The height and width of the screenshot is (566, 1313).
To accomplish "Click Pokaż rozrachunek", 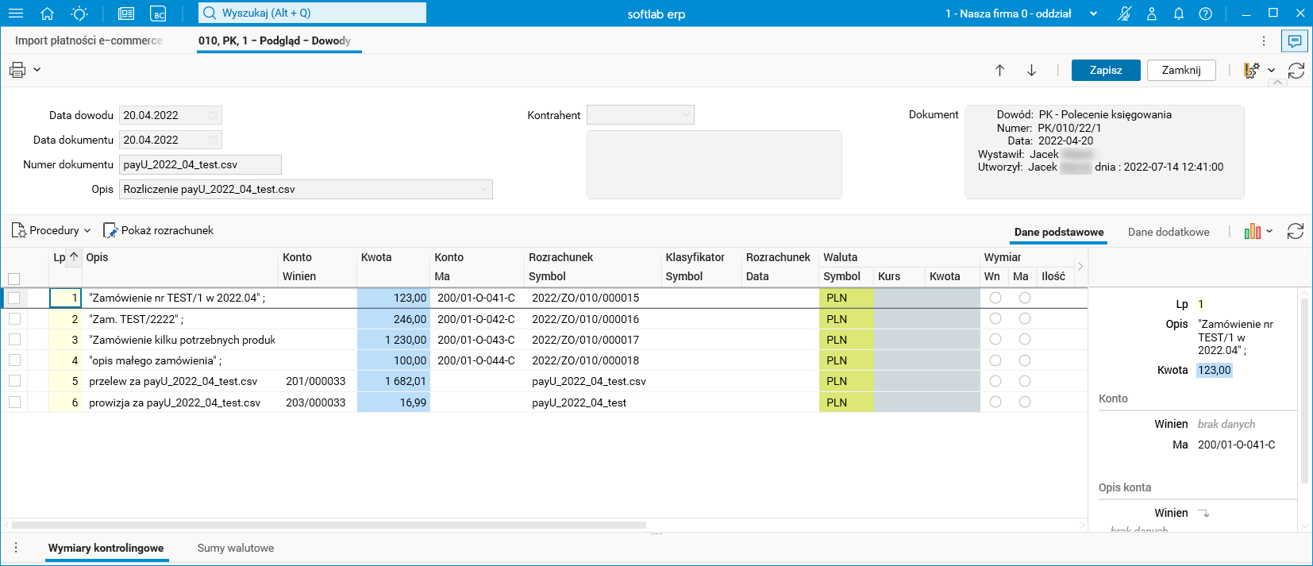I will [167, 230].
